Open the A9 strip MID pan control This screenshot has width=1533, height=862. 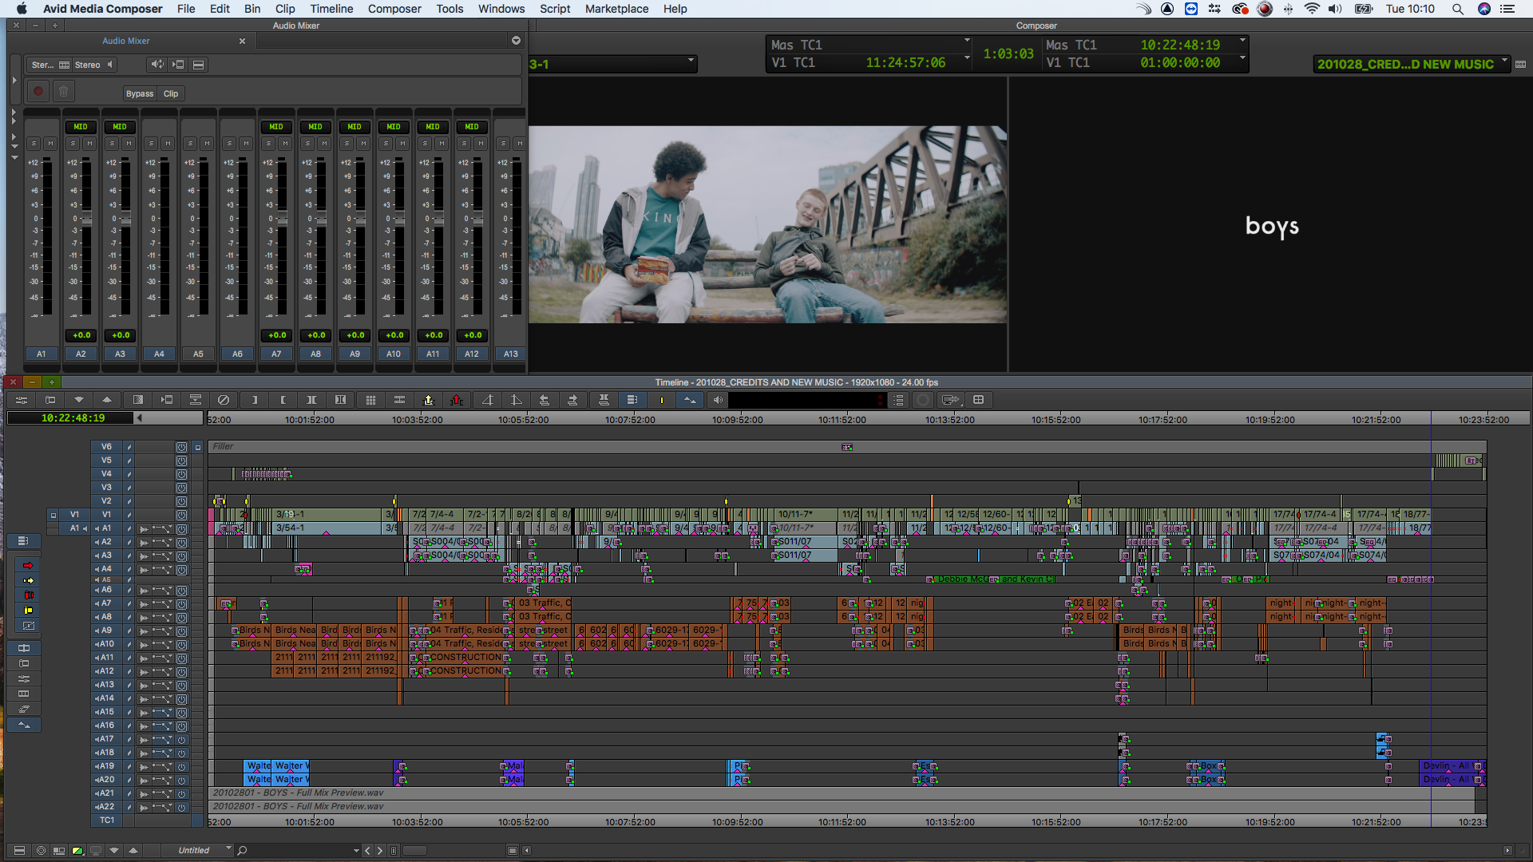(x=355, y=127)
